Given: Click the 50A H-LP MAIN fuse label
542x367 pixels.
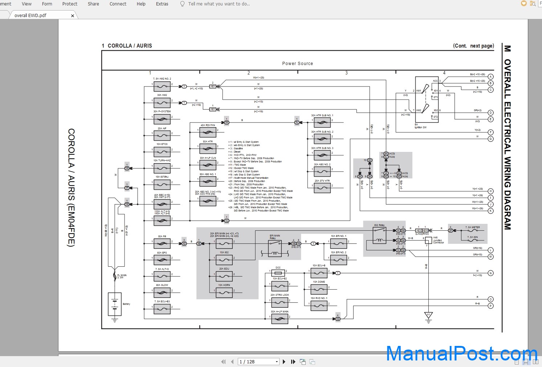Looking at the screenshot, I should [x=280, y=311].
